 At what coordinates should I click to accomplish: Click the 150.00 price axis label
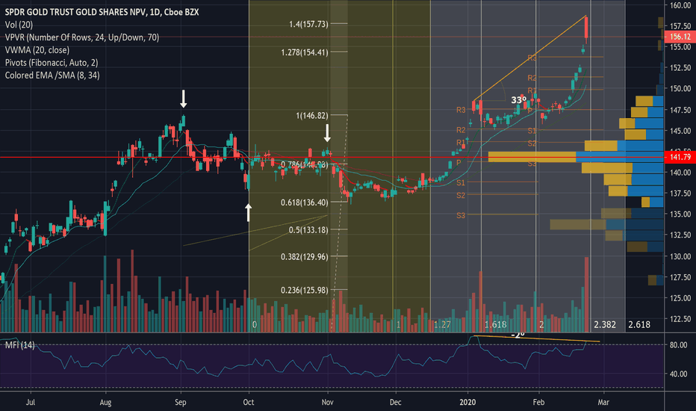(680, 88)
